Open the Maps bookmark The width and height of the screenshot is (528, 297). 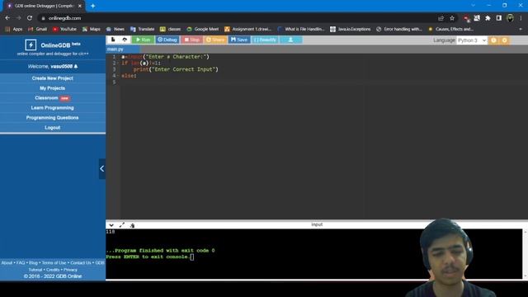[92, 30]
